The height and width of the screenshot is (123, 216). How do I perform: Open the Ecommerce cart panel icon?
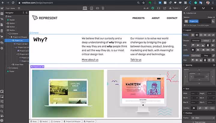click(2, 37)
